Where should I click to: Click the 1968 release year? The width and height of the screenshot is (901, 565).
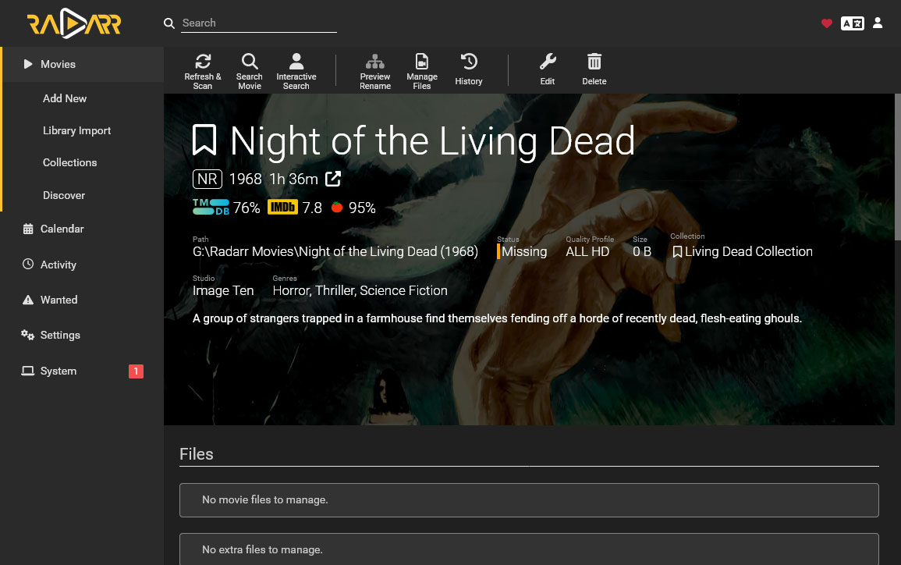click(246, 179)
